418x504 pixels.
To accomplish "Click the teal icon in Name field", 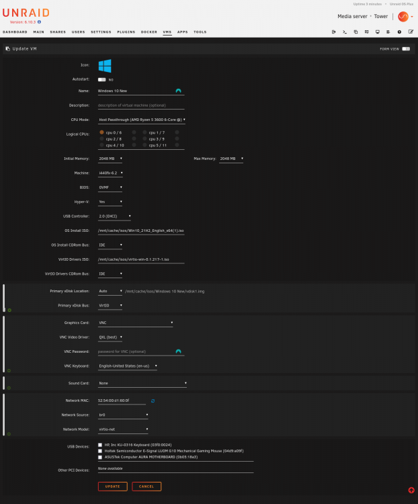I will (x=179, y=91).
